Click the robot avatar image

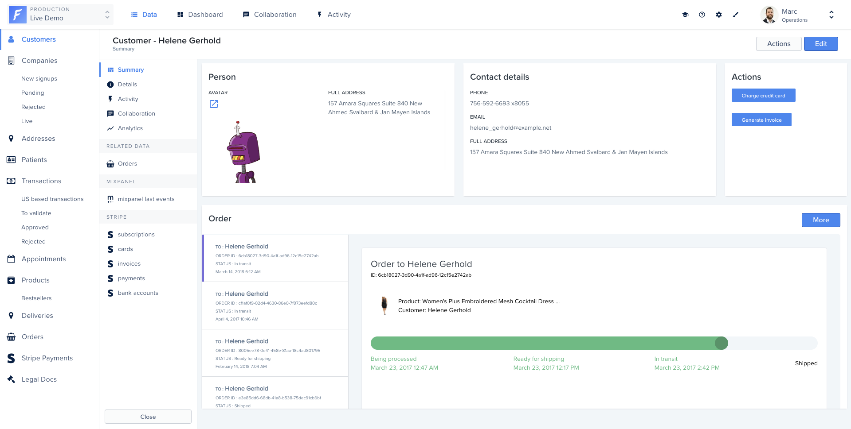point(243,152)
